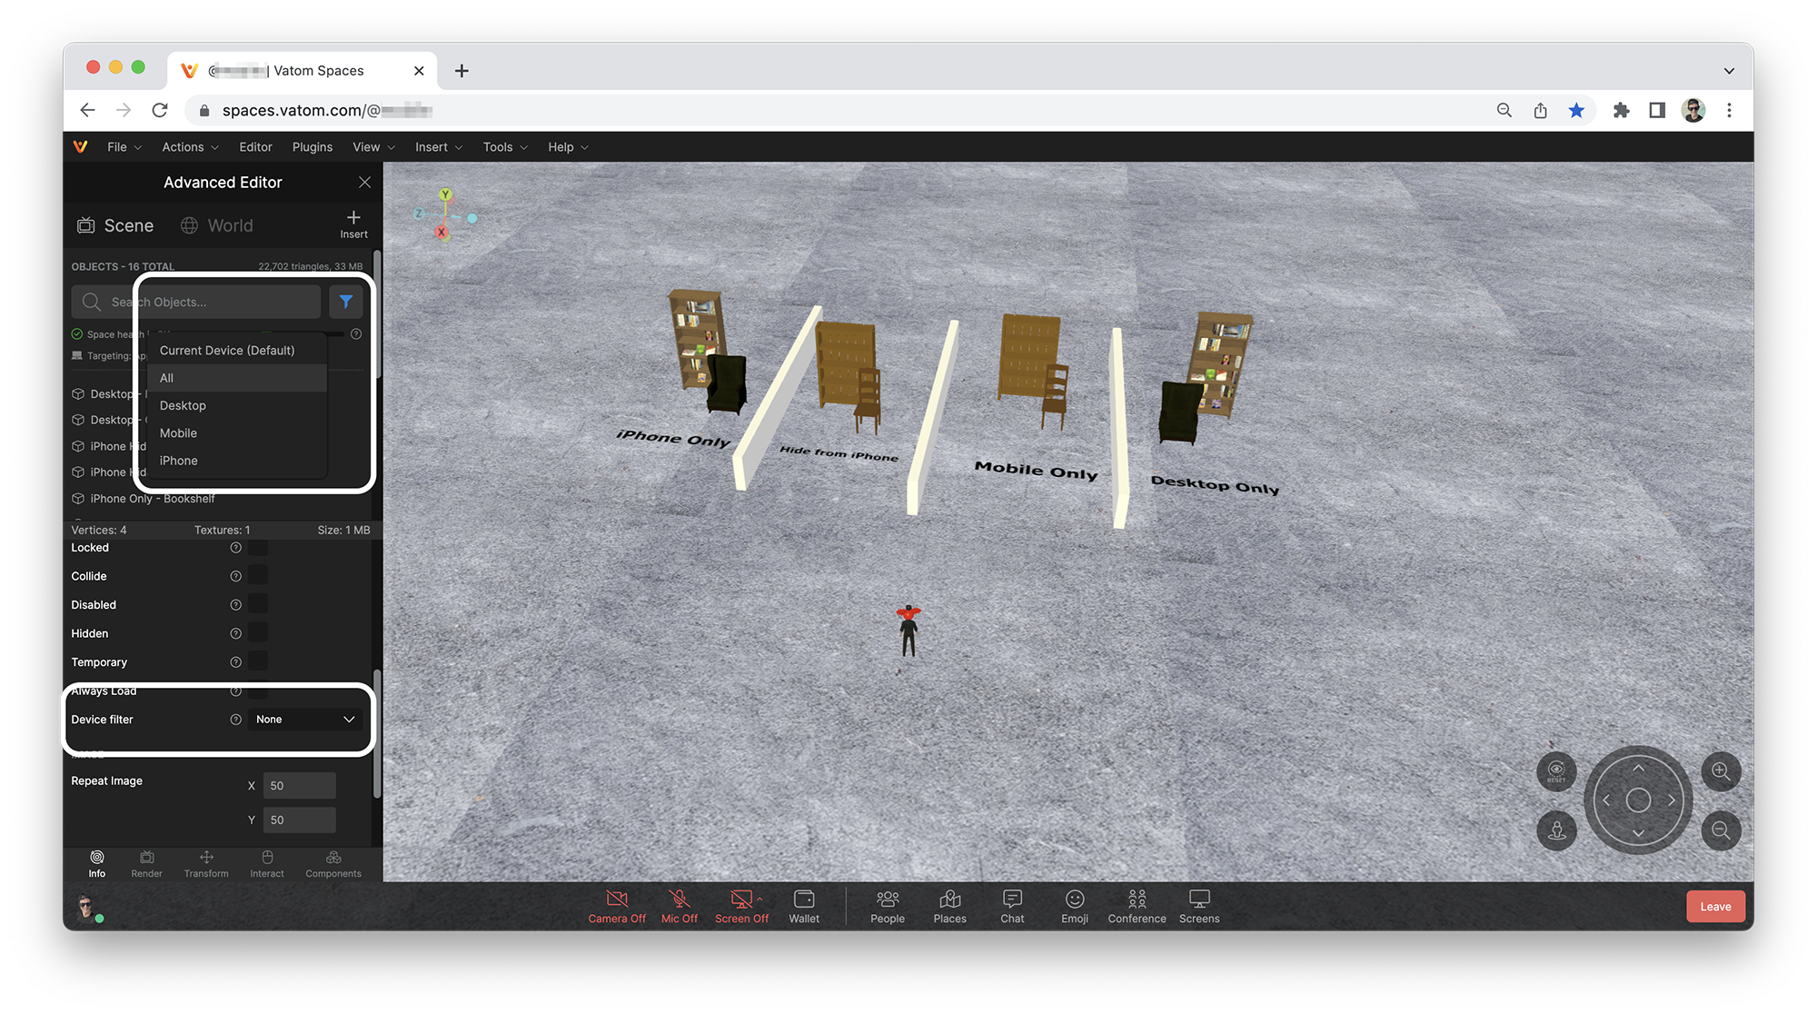Select Current Device (Default) filter option
The width and height of the screenshot is (1817, 1014).
[x=237, y=350]
